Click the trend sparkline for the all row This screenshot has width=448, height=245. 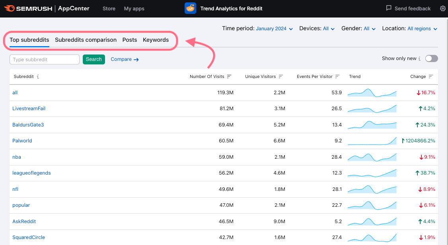(x=372, y=93)
